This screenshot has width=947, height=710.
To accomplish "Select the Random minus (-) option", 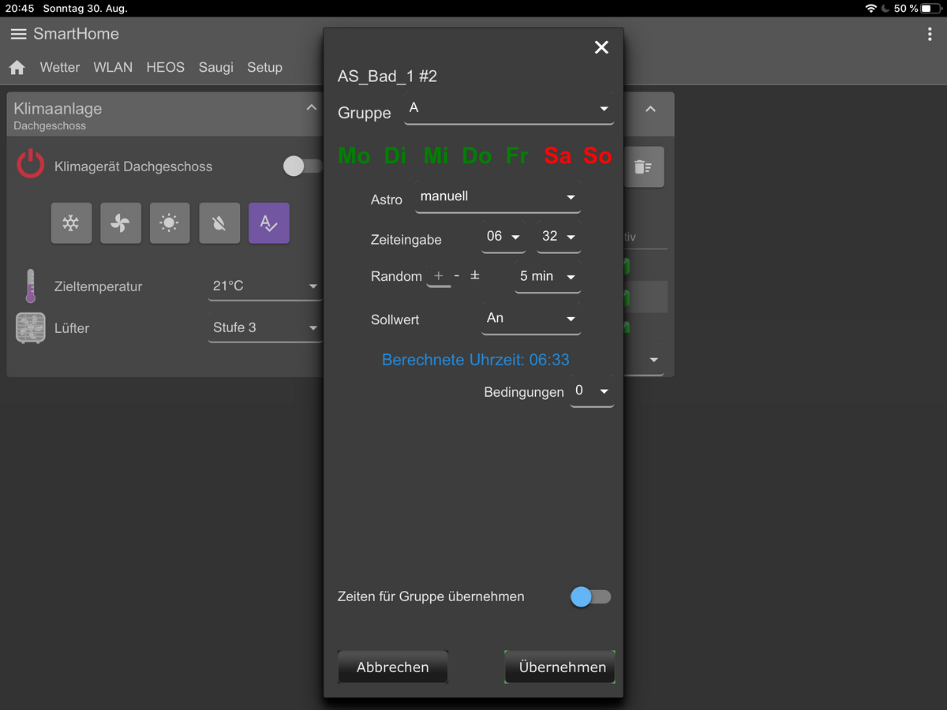I will click(x=457, y=276).
